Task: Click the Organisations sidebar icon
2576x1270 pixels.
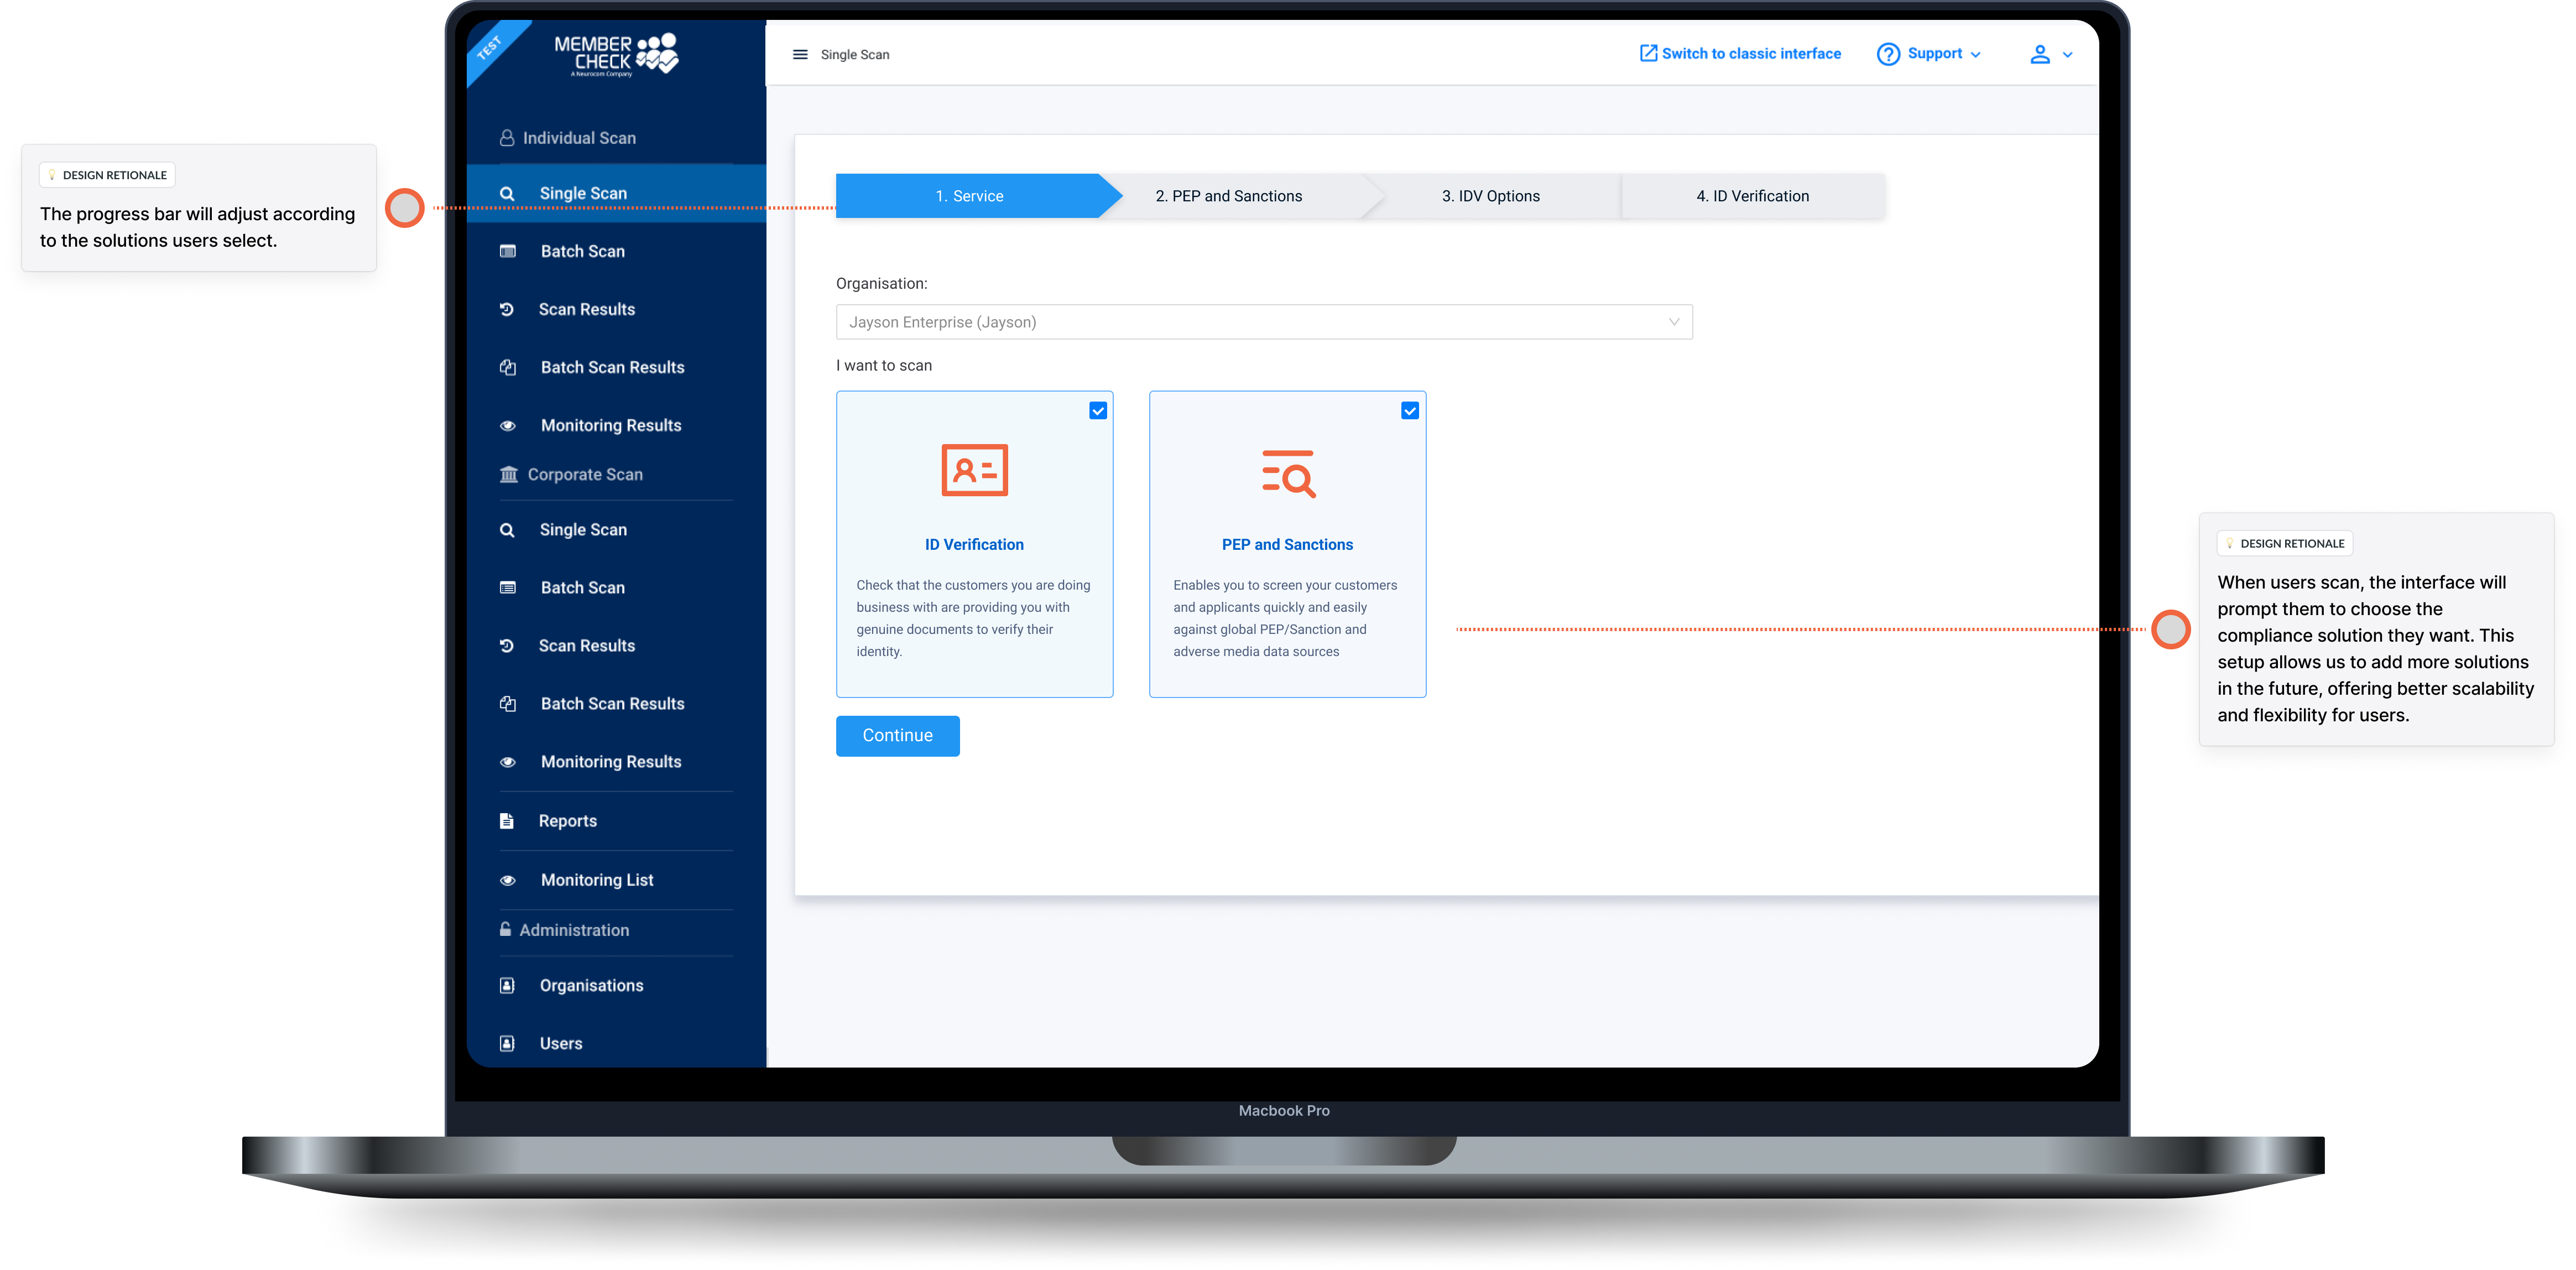Action: (507, 986)
